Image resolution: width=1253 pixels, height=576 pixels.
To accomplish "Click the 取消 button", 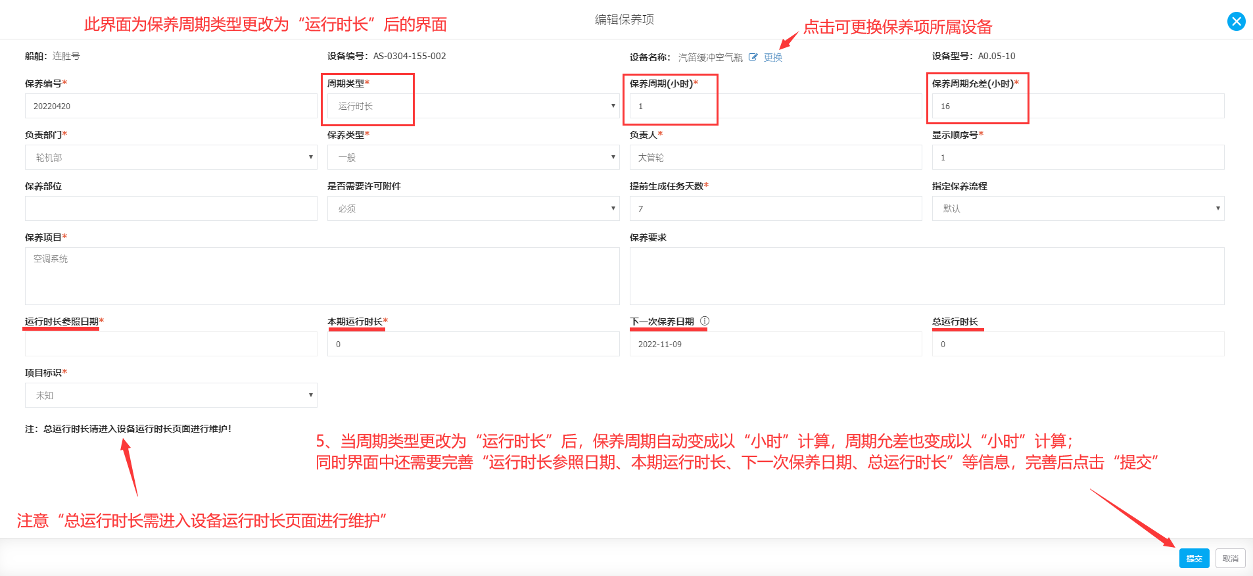I will tap(1231, 558).
